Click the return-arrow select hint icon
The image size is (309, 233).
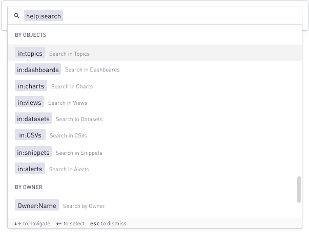coord(59,224)
